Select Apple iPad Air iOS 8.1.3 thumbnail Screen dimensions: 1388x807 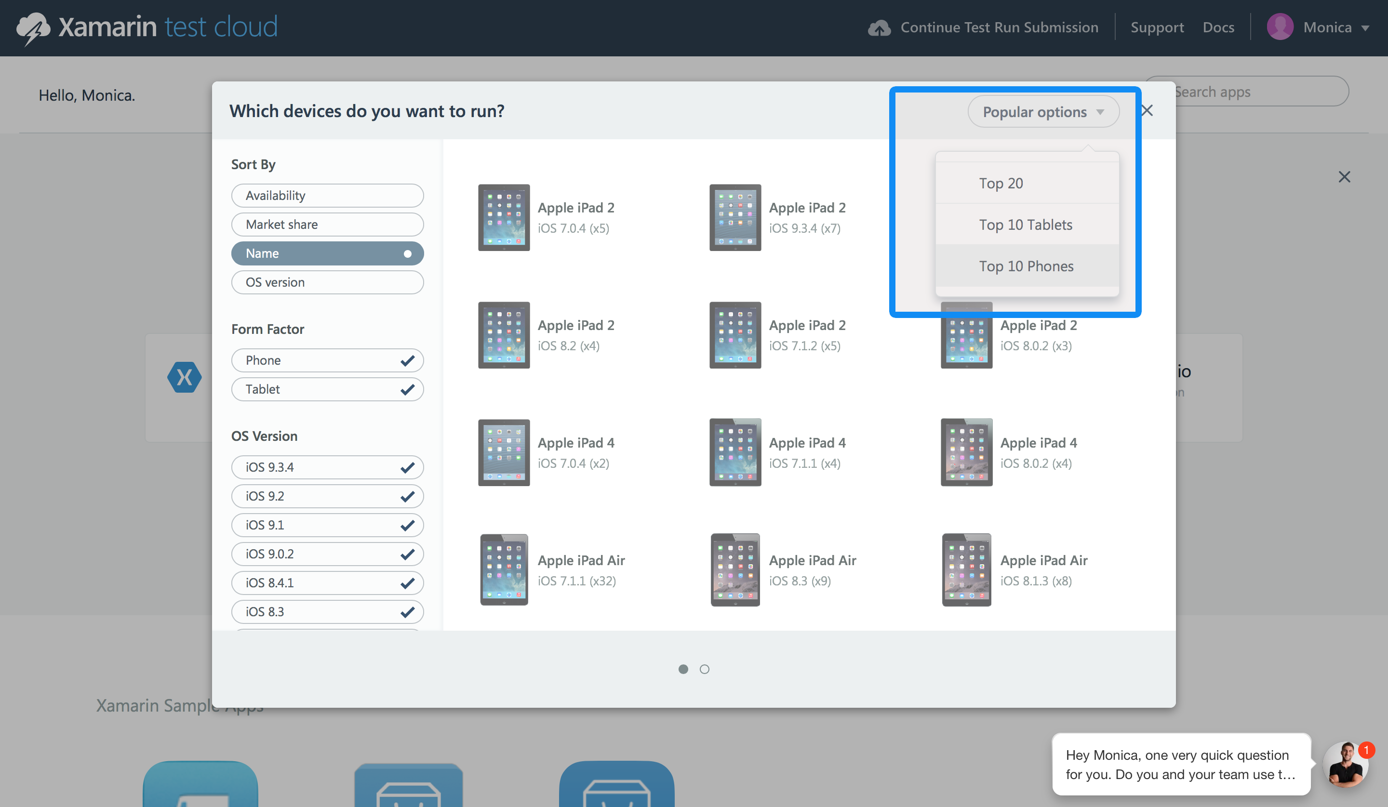[x=967, y=570]
